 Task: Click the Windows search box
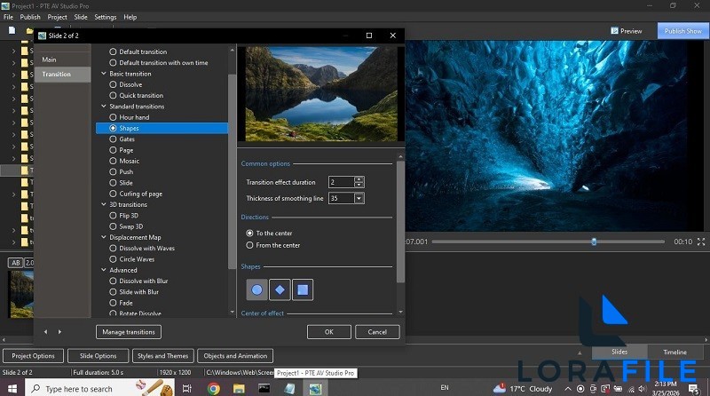point(99,389)
